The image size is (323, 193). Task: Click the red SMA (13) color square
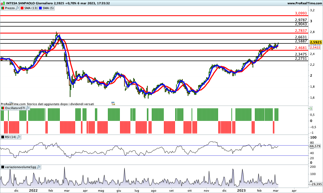pyautogui.click(x=22, y=8)
